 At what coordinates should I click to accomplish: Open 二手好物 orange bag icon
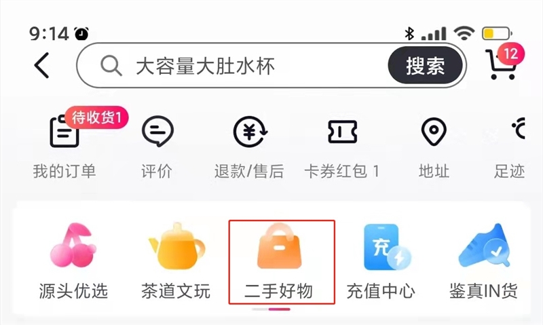(x=279, y=246)
